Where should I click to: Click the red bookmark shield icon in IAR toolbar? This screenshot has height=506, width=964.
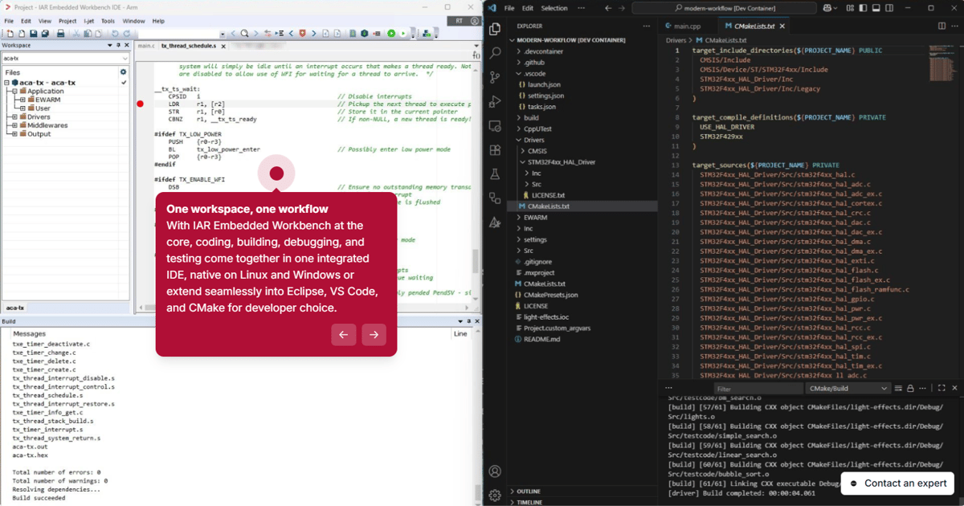pos(302,33)
